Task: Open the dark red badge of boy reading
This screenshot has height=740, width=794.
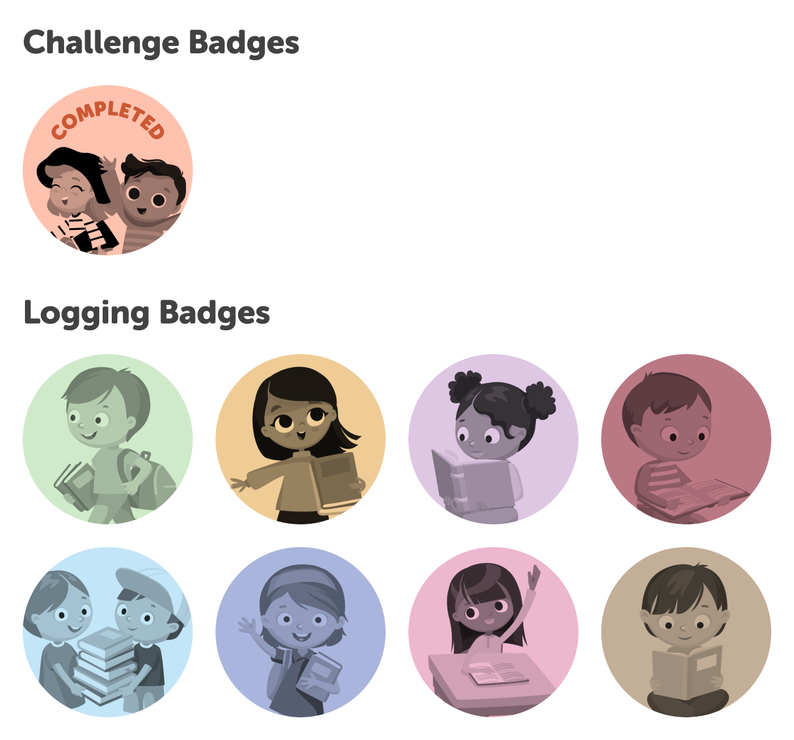Action: click(x=686, y=439)
